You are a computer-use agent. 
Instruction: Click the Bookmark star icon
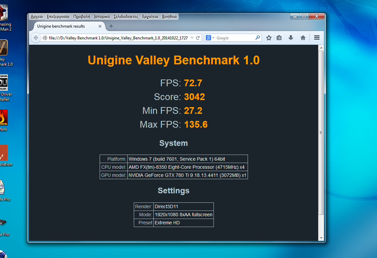click(269, 38)
